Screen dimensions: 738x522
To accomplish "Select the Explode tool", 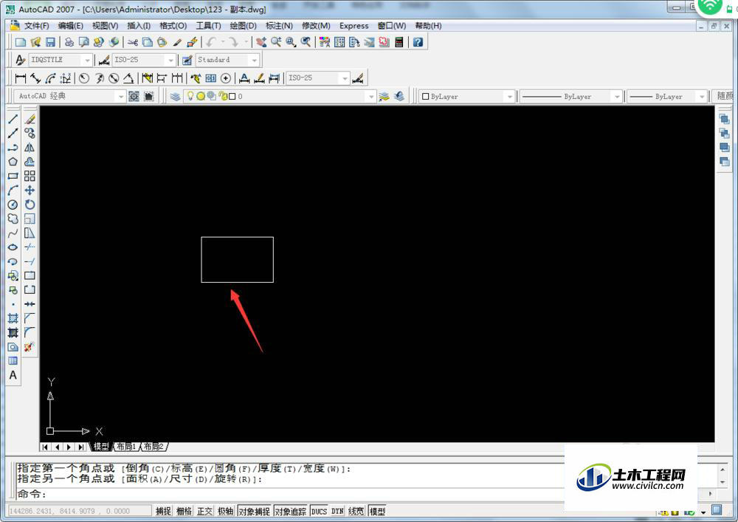I will point(30,347).
